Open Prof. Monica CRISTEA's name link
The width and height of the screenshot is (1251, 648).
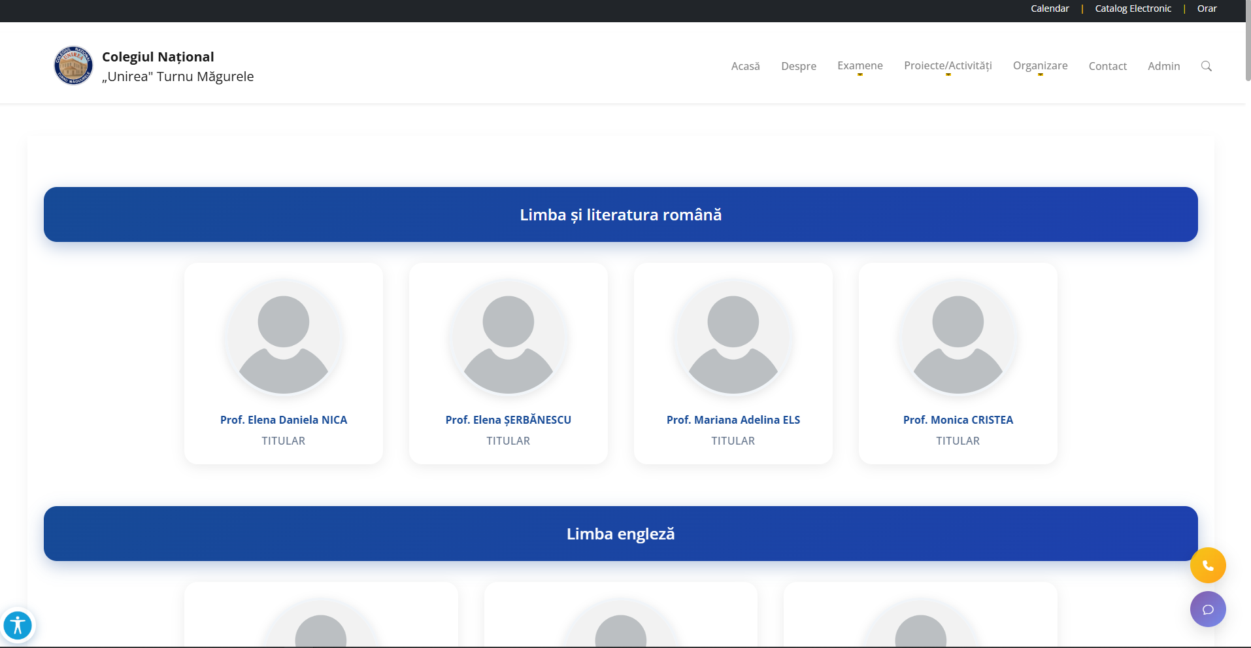coord(958,420)
